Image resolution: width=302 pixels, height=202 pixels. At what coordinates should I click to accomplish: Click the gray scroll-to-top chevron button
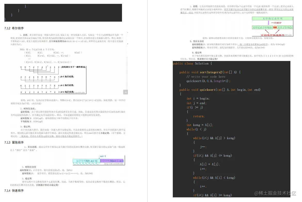click(126, 92)
